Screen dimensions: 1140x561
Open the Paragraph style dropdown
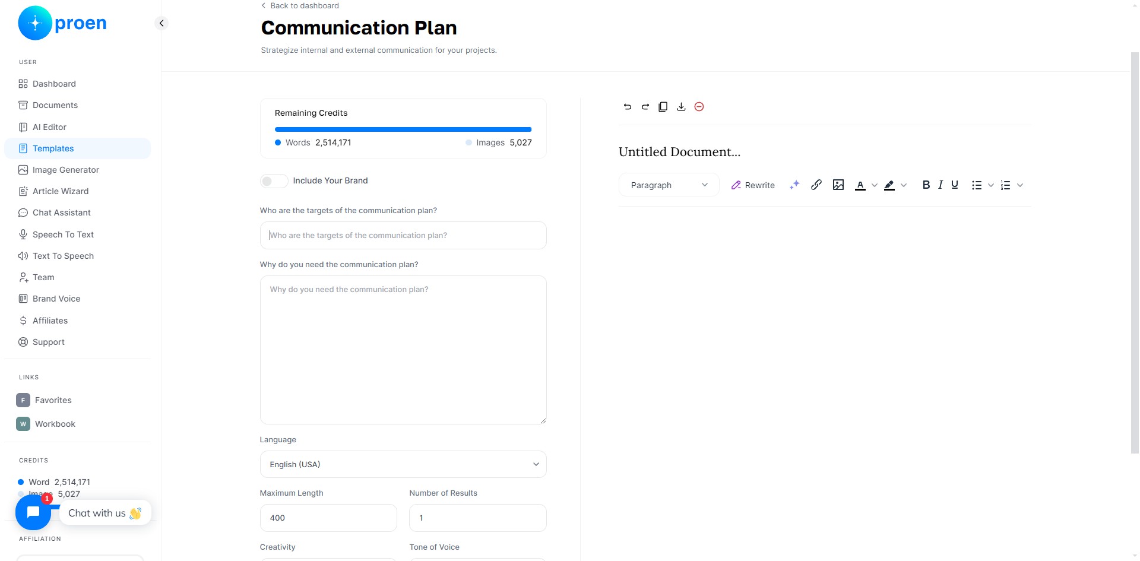coord(669,185)
